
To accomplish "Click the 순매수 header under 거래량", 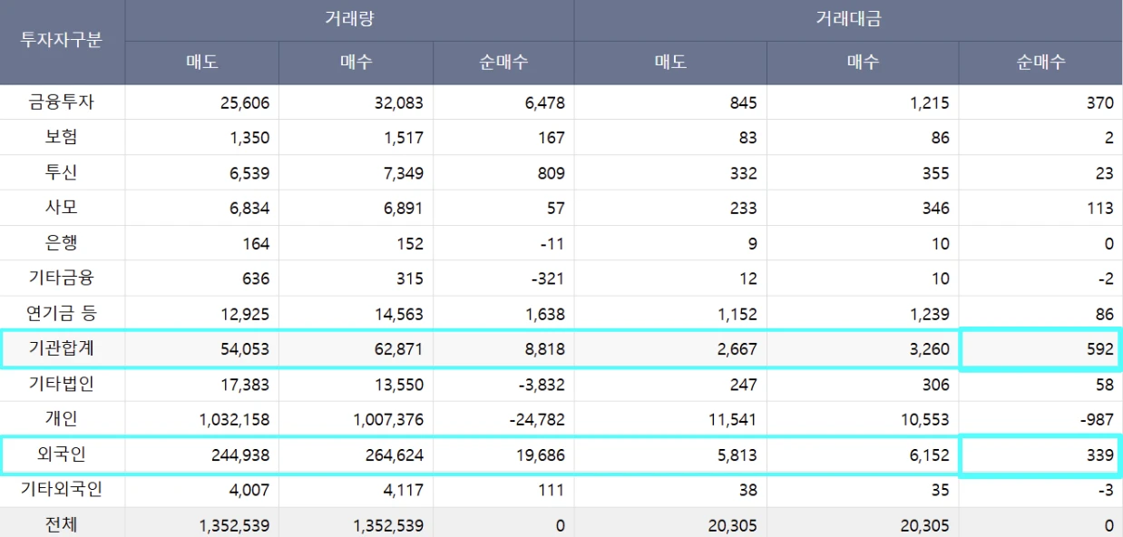I will 503,63.
